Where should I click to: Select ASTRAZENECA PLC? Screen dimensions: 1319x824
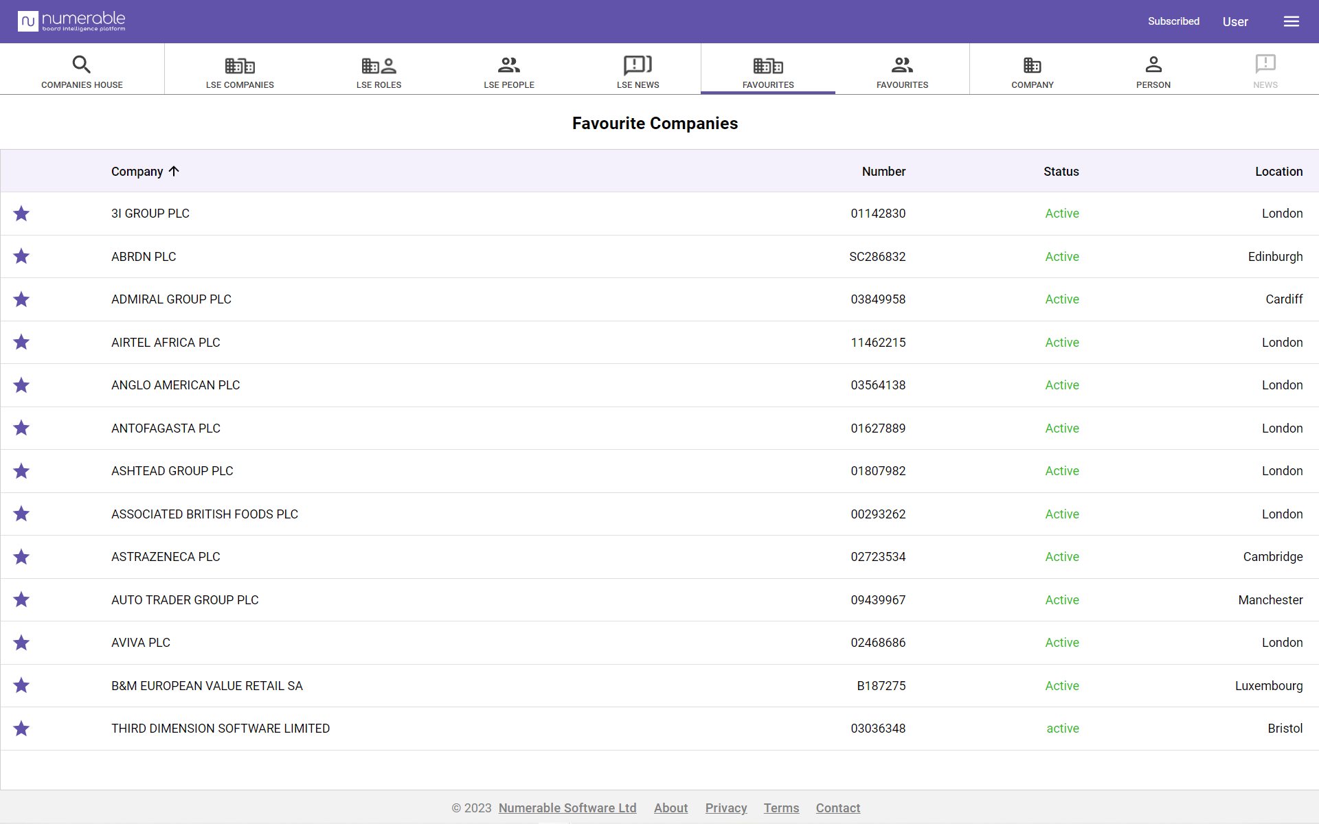coord(166,557)
